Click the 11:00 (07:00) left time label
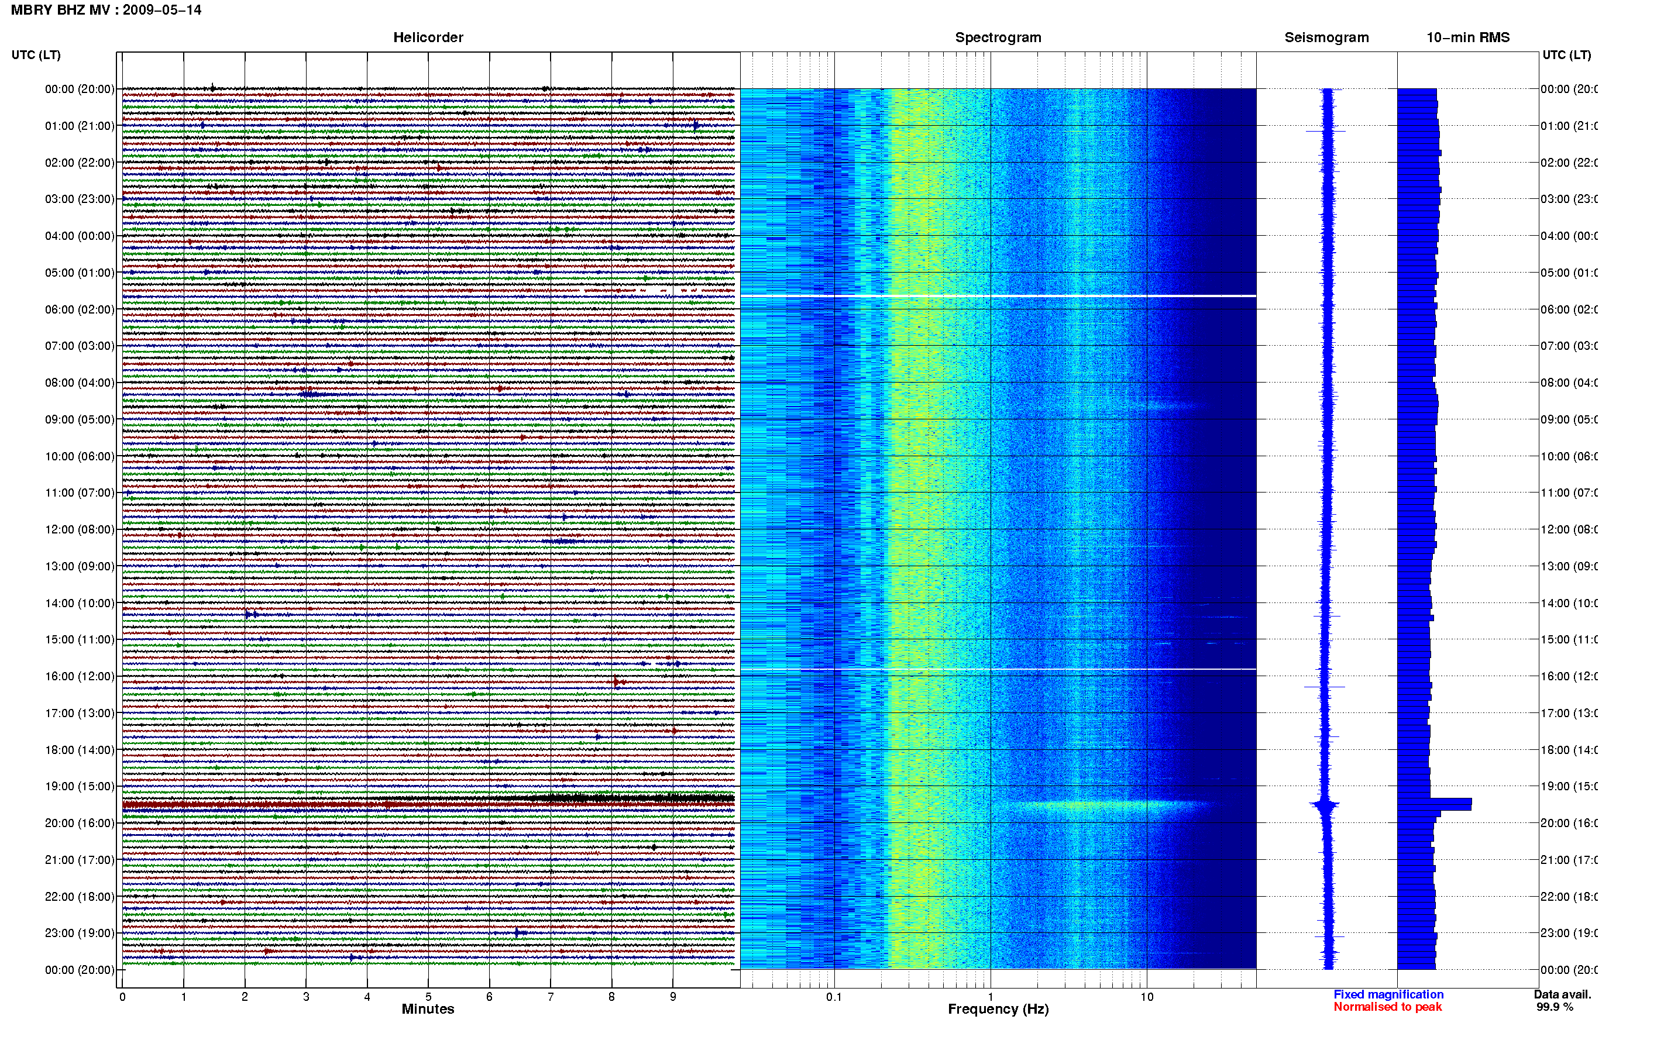Screen dimensions: 1664x1040 pyautogui.click(x=80, y=493)
